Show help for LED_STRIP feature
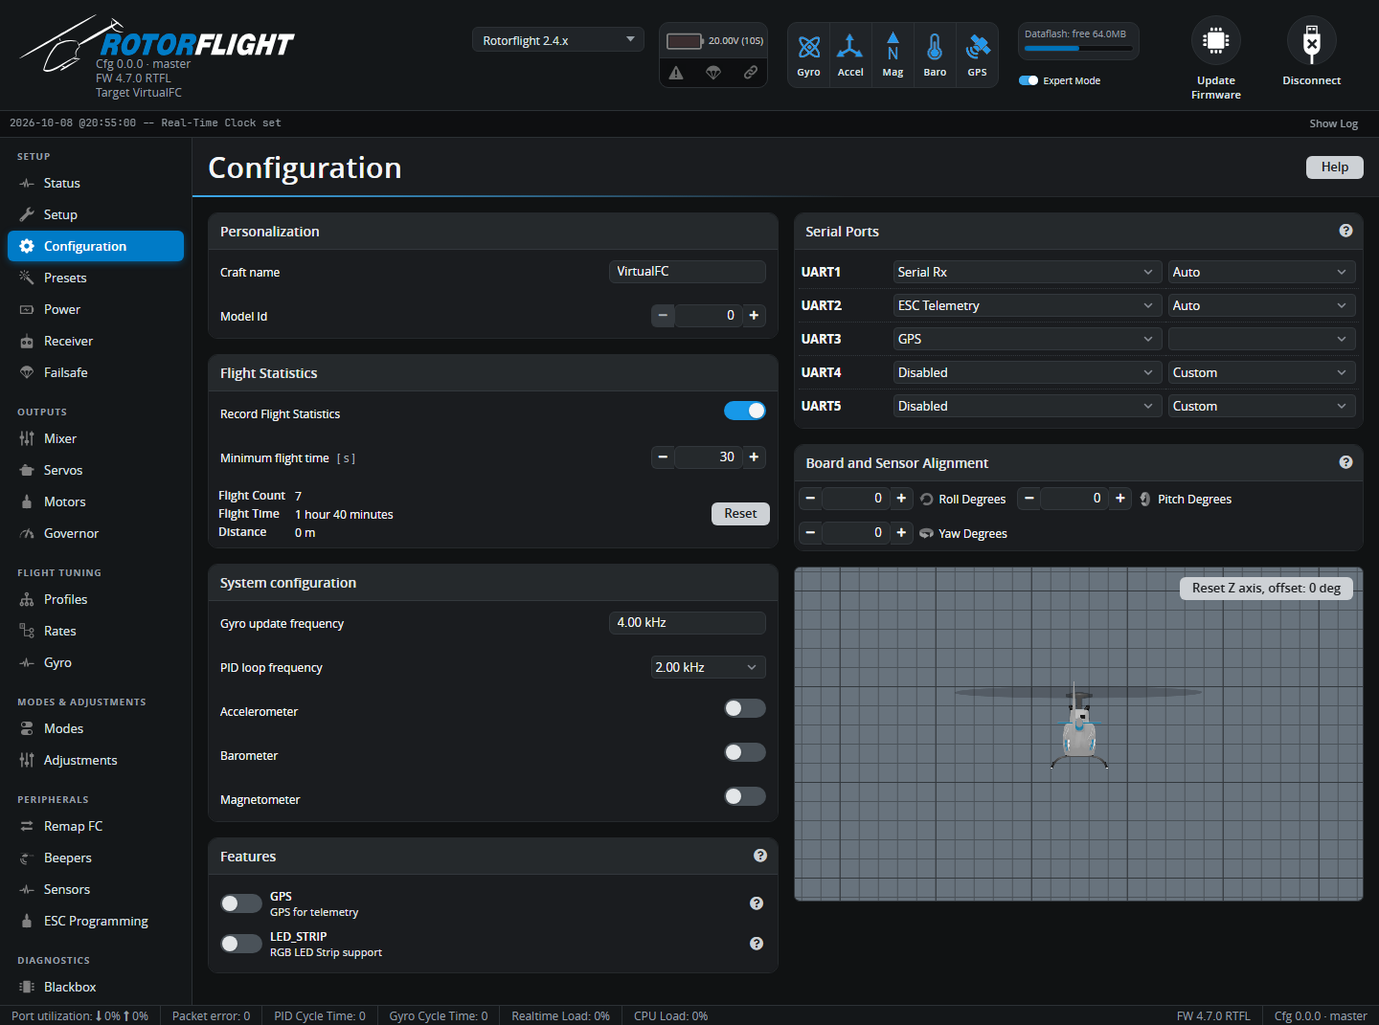Image resolution: width=1379 pixels, height=1025 pixels. [x=757, y=944]
